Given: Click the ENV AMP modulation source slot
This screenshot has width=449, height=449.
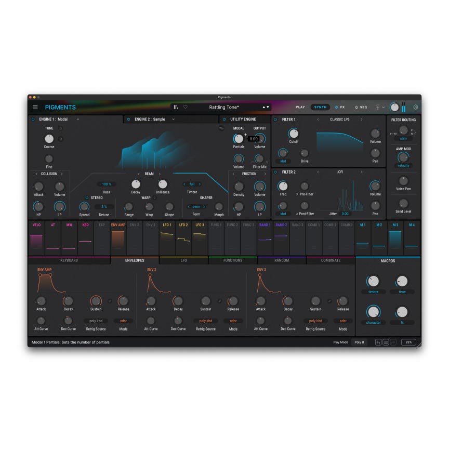Looking at the screenshot, I should pyautogui.click(x=118, y=237).
